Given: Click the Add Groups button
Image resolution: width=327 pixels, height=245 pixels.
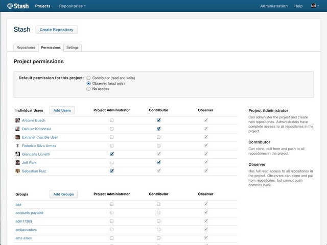Looking at the screenshot, I should pyautogui.click(x=63, y=194).
